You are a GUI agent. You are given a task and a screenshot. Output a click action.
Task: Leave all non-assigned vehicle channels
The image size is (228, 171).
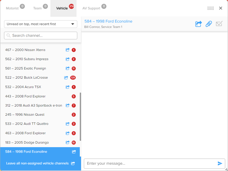[41, 163]
